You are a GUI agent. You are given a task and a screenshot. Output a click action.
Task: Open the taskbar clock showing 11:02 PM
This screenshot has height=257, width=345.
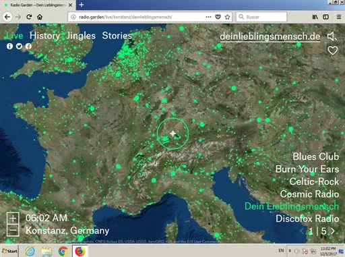click(328, 251)
